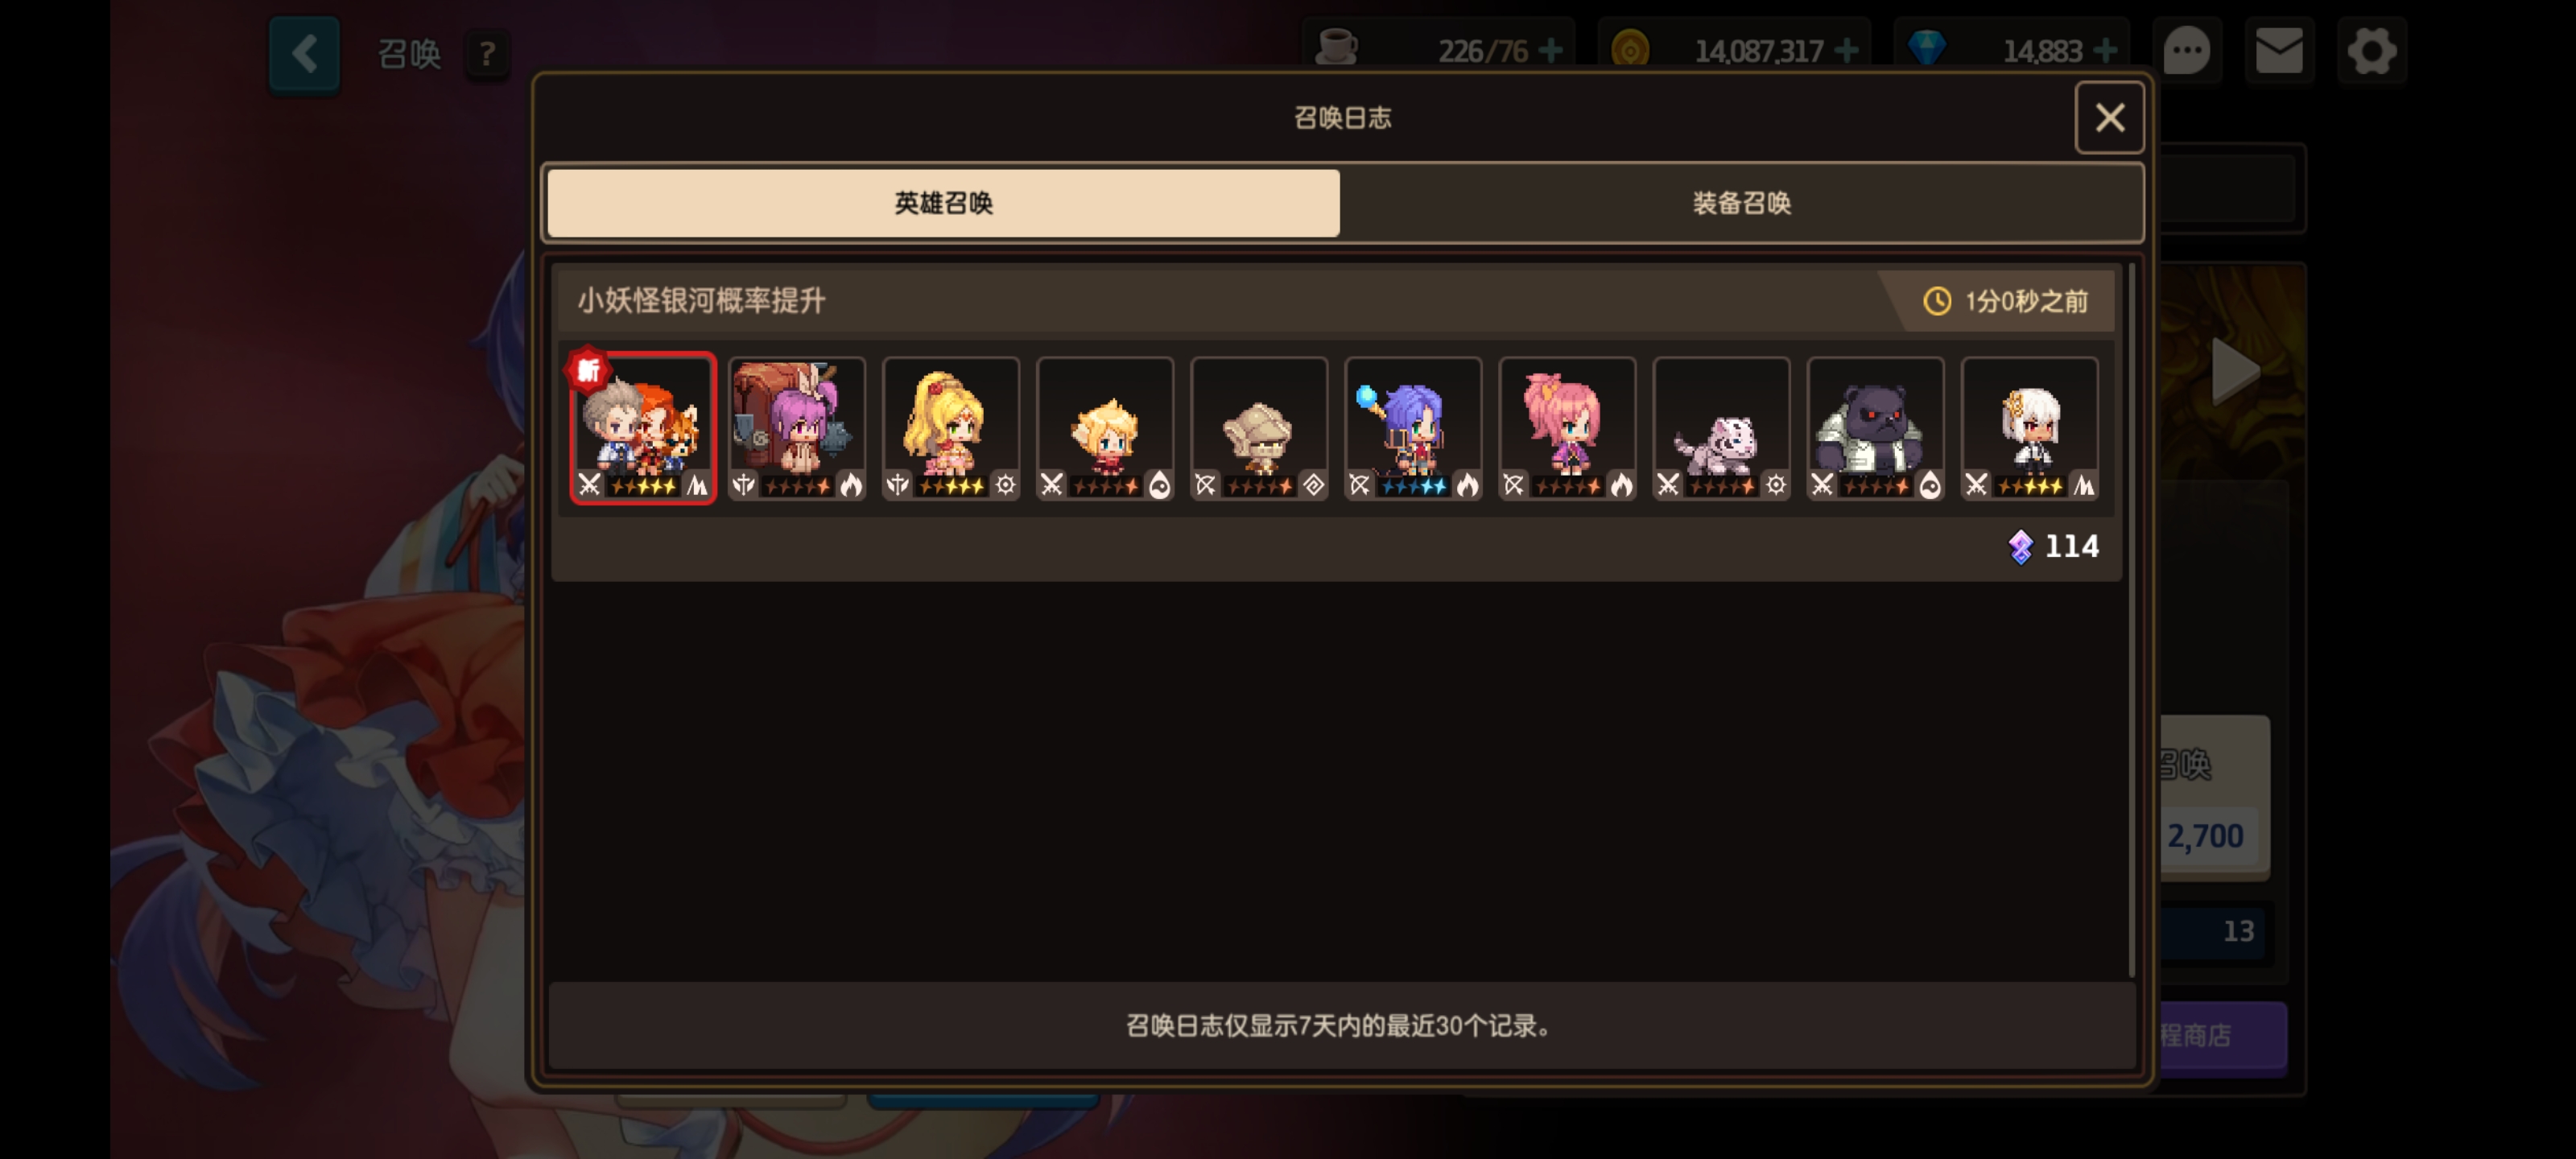Select the dark bear hero thumbnail

click(1875, 428)
